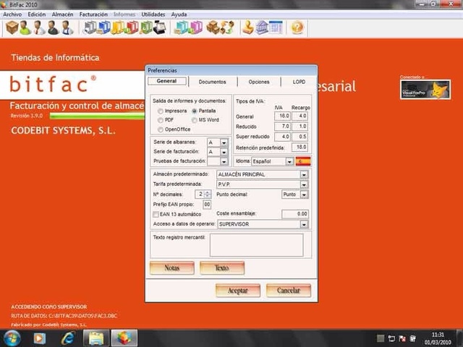Click the green-shirt person toolbar icon
Image resolution: width=463 pixels, height=347 pixels.
[x=25, y=28]
